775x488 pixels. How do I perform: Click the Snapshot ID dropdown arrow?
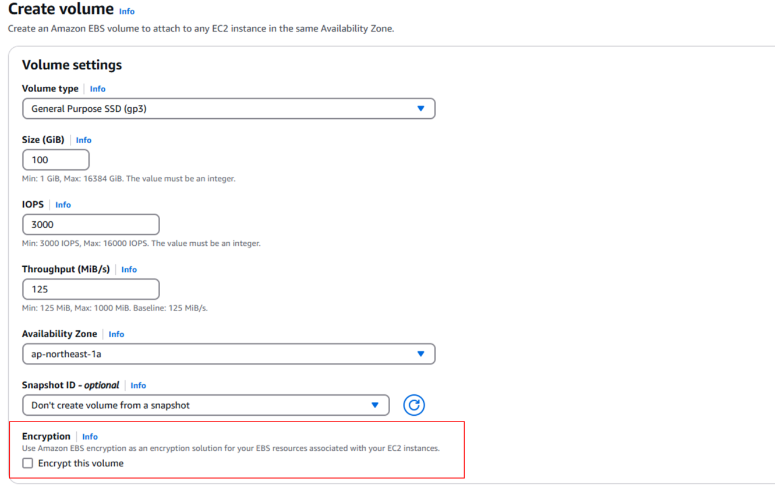tap(375, 405)
